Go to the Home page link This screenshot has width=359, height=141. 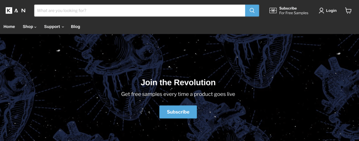(x=9, y=27)
